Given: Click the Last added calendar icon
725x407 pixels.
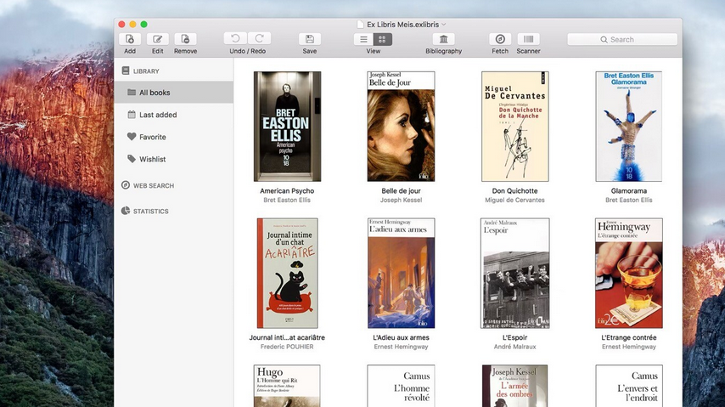Looking at the screenshot, I should (x=132, y=115).
